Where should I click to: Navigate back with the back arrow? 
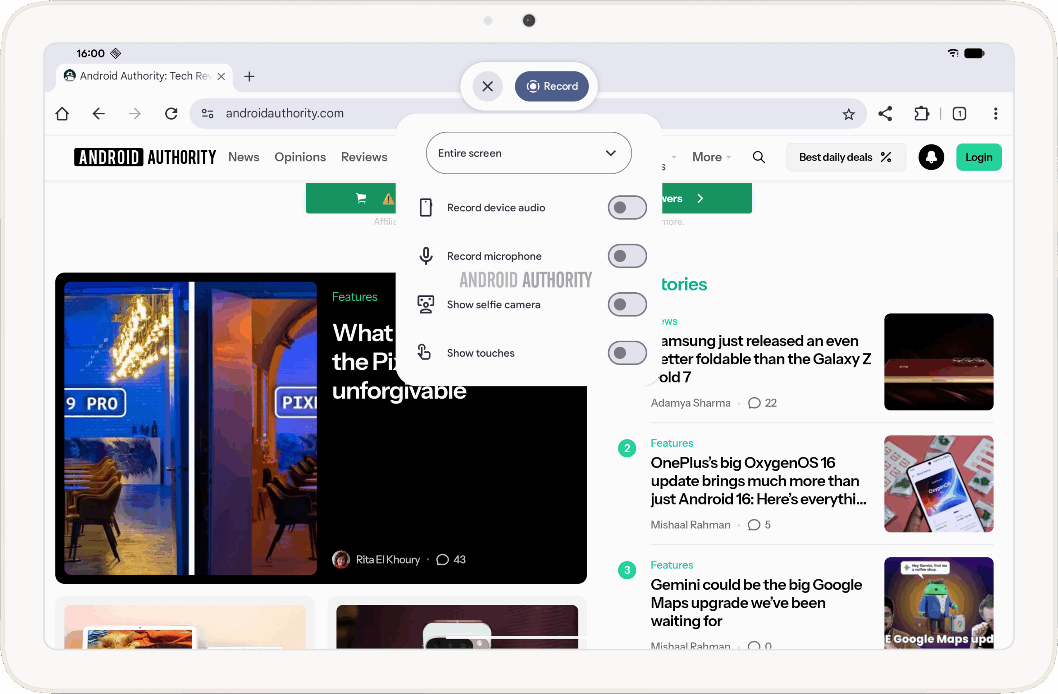[99, 114]
